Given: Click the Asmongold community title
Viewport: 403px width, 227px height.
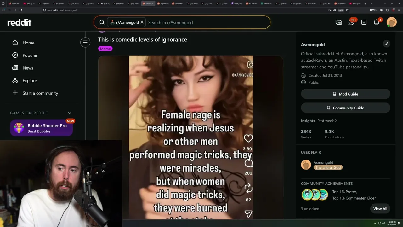Looking at the screenshot, I should pos(313,45).
